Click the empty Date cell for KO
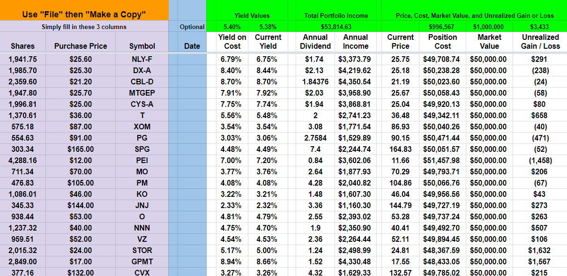 192,194
